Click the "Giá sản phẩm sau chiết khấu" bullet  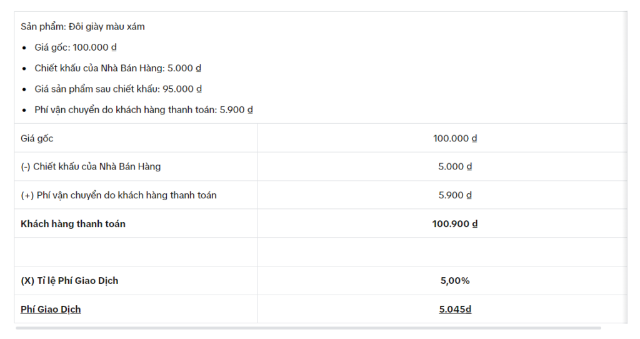[x=118, y=89]
